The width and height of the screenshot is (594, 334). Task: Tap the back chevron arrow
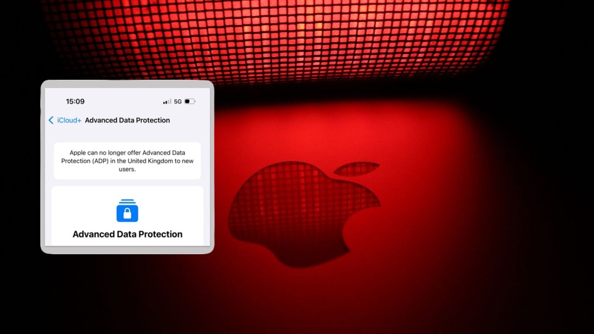click(51, 120)
